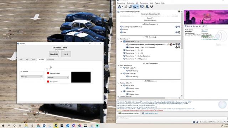Open the Permissions menu
228x128 pixels.
[144, 3]
